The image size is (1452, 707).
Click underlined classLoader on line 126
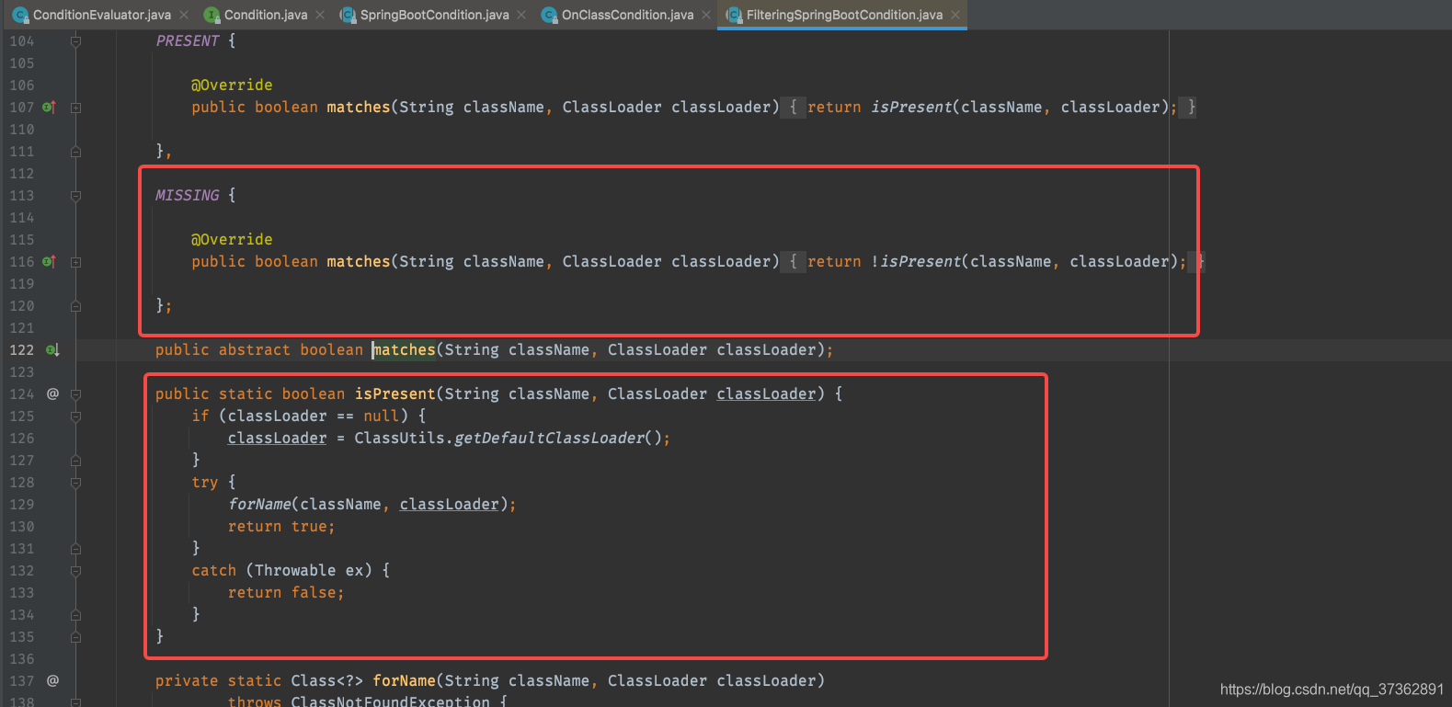pyautogui.click(x=277, y=438)
